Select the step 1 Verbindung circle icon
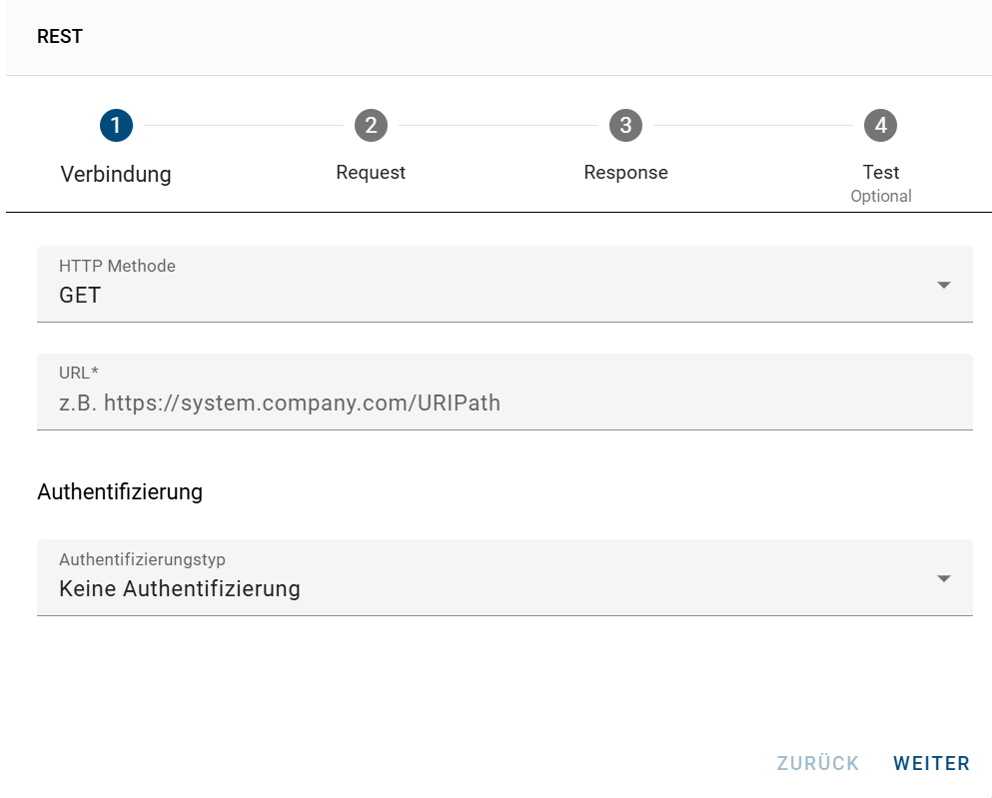Image resolution: width=992 pixels, height=798 pixels. click(116, 125)
